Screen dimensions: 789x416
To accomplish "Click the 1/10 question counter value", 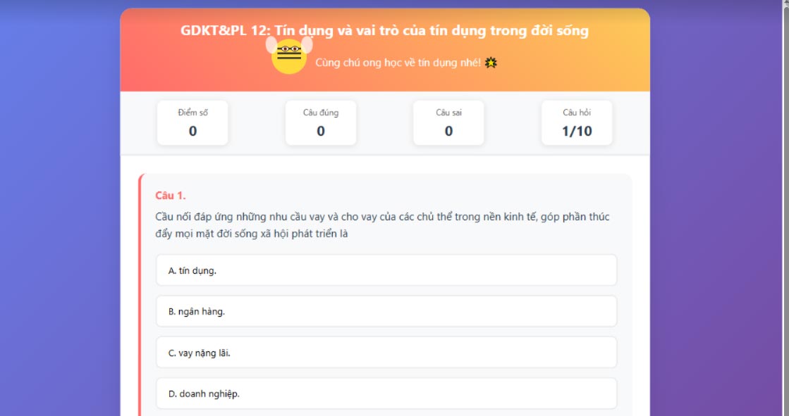I will pos(576,131).
